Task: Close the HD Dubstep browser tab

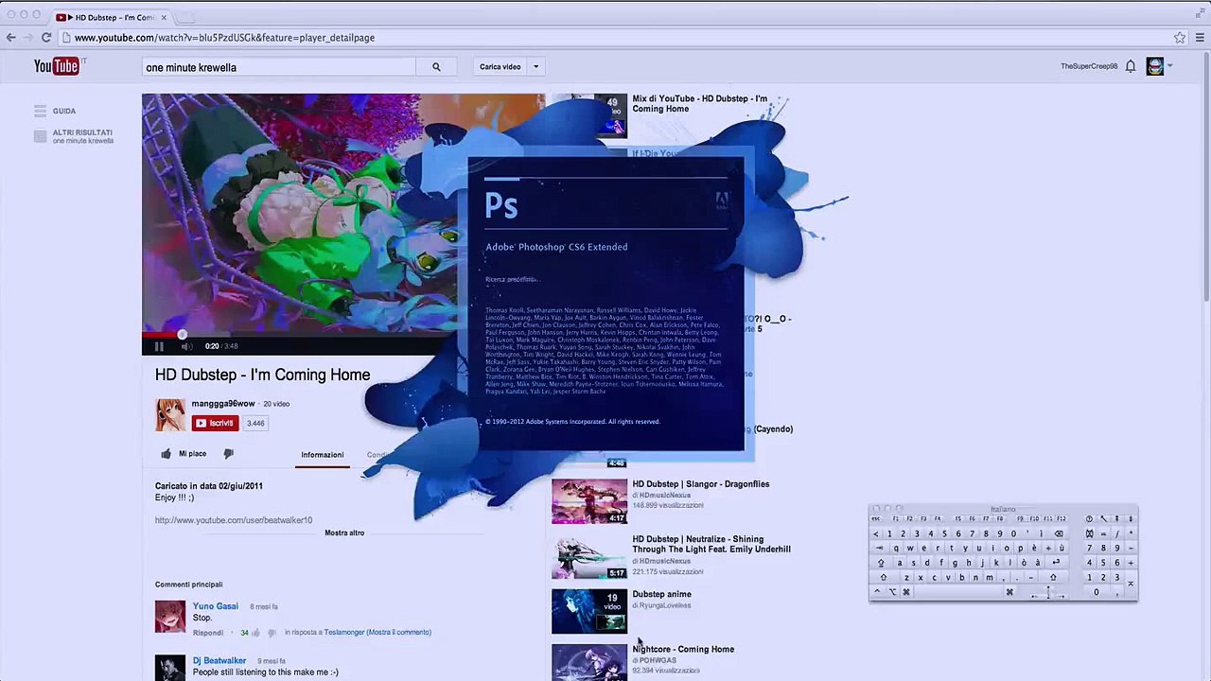Action: click(164, 17)
